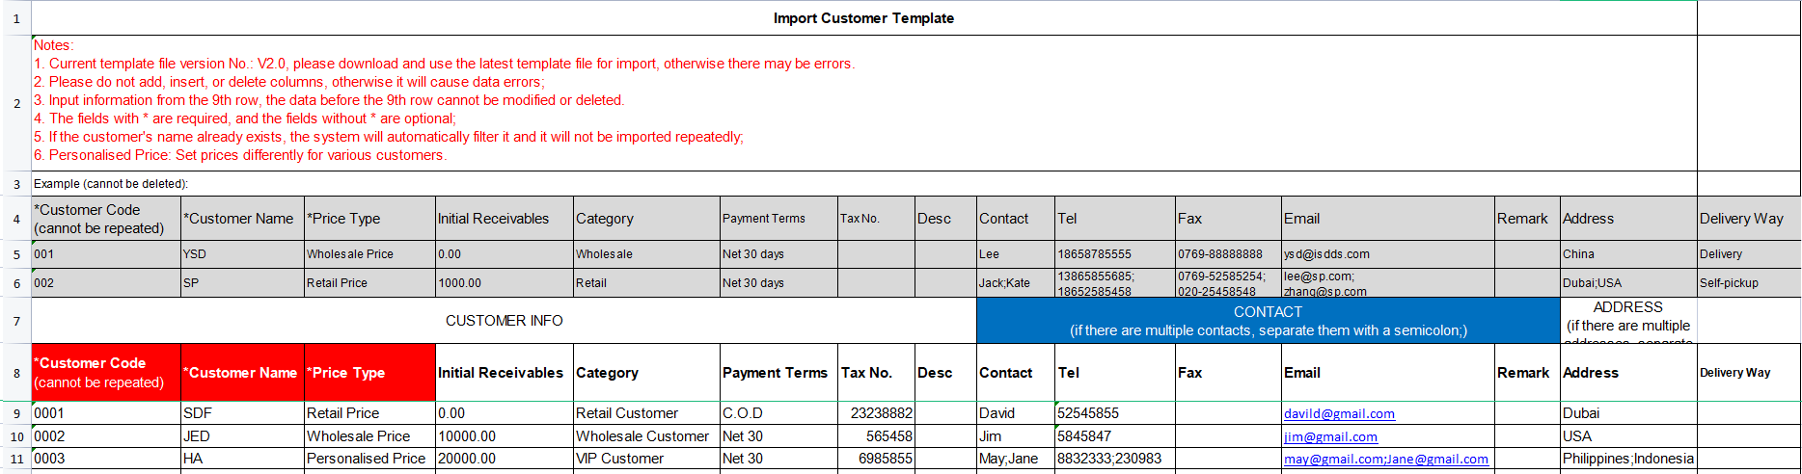Image resolution: width=1802 pixels, height=474 pixels.
Task: Select the red *Price Type header cell
Action: coord(369,373)
